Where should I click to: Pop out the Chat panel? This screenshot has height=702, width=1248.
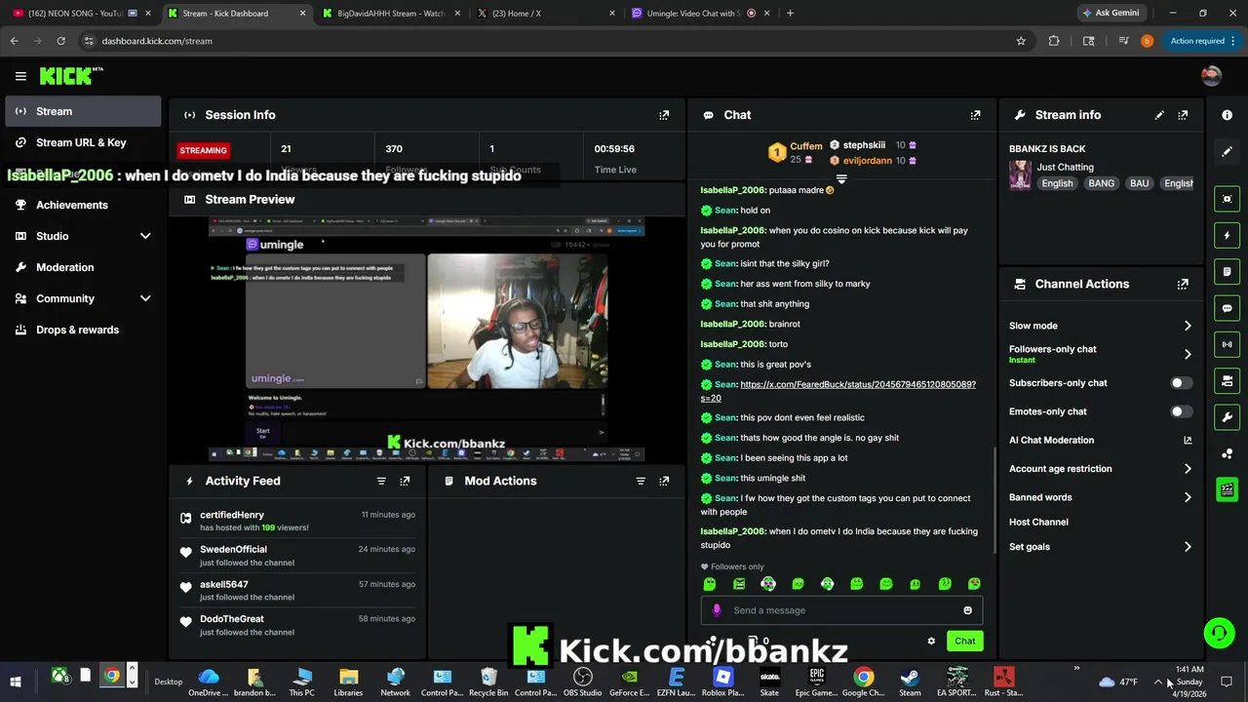pos(975,115)
